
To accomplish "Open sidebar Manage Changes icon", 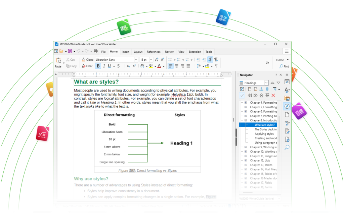I will click(287, 131).
